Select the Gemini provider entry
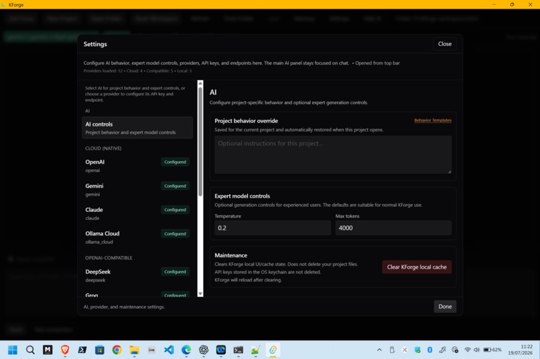Image resolution: width=540 pixels, height=359 pixels. (x=137, y=190)
